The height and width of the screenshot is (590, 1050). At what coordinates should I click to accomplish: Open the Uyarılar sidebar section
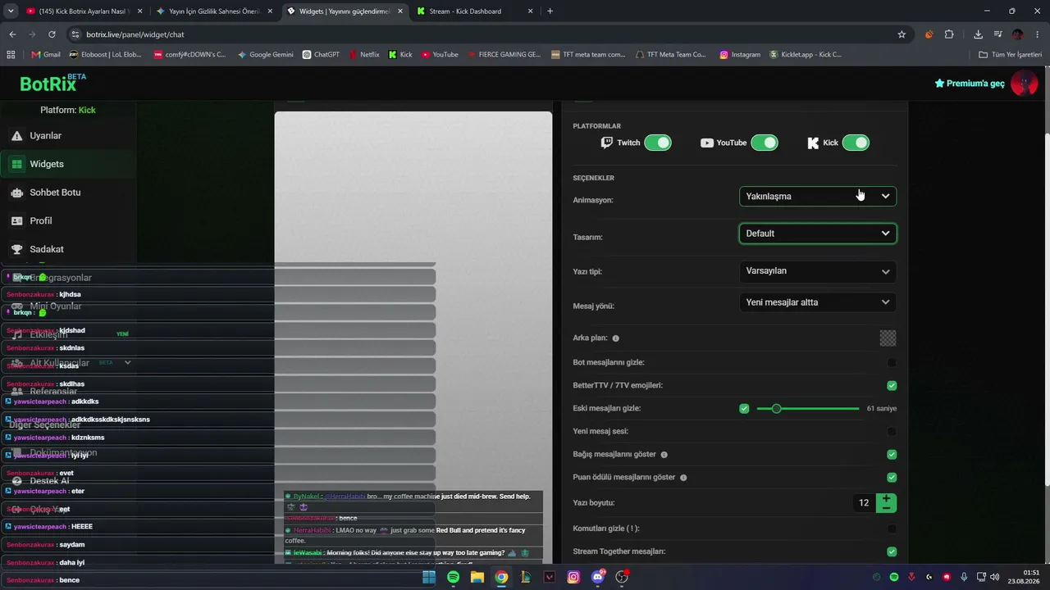pyautogui.click(x=68, y=136)
